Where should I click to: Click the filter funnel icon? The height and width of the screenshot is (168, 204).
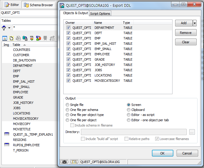coord(4,28)
